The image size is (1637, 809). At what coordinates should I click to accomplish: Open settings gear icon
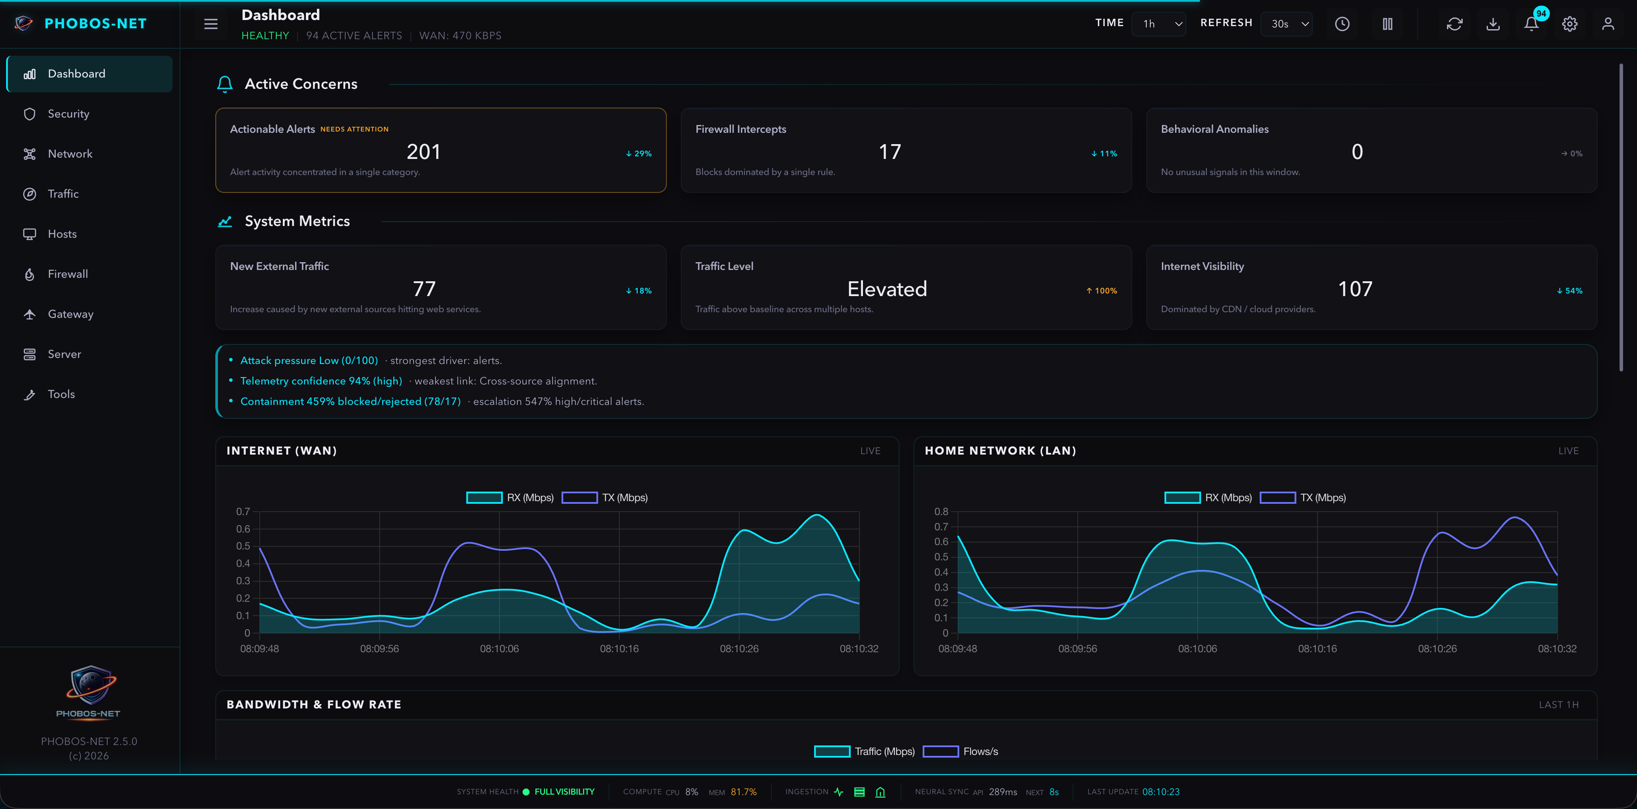click(1569, 24)
